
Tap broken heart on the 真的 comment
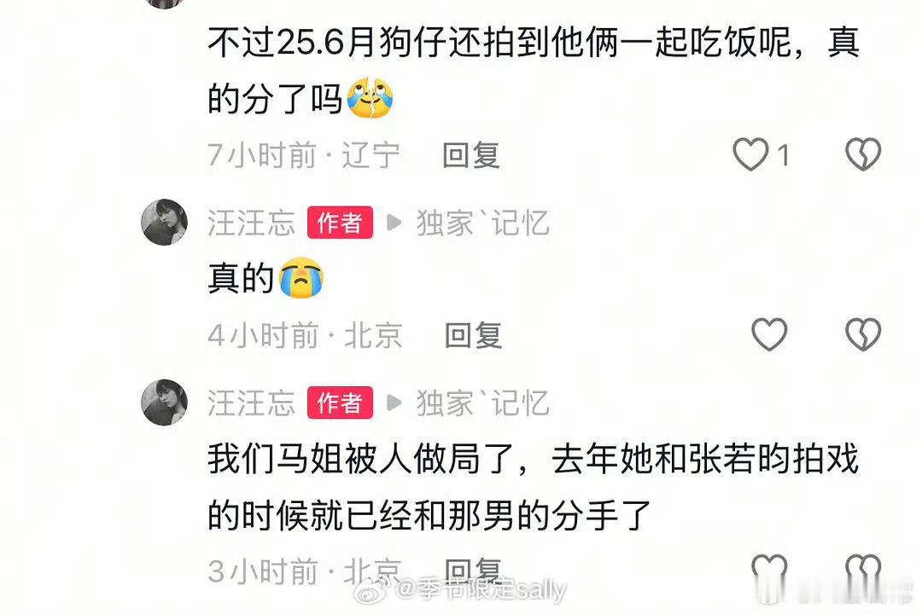point(862,335)
